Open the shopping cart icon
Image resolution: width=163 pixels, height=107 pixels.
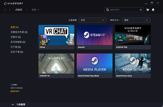tap(148, 10)
